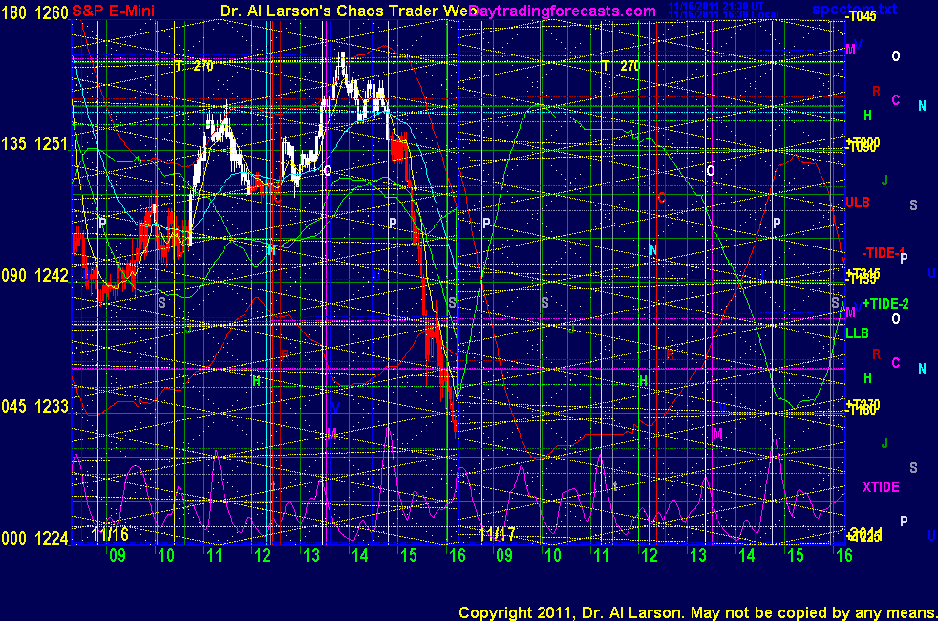The width and height of the screenshot is (938, 621).
Task: Click the "09" hour label for 11/16
Action: 117,555
